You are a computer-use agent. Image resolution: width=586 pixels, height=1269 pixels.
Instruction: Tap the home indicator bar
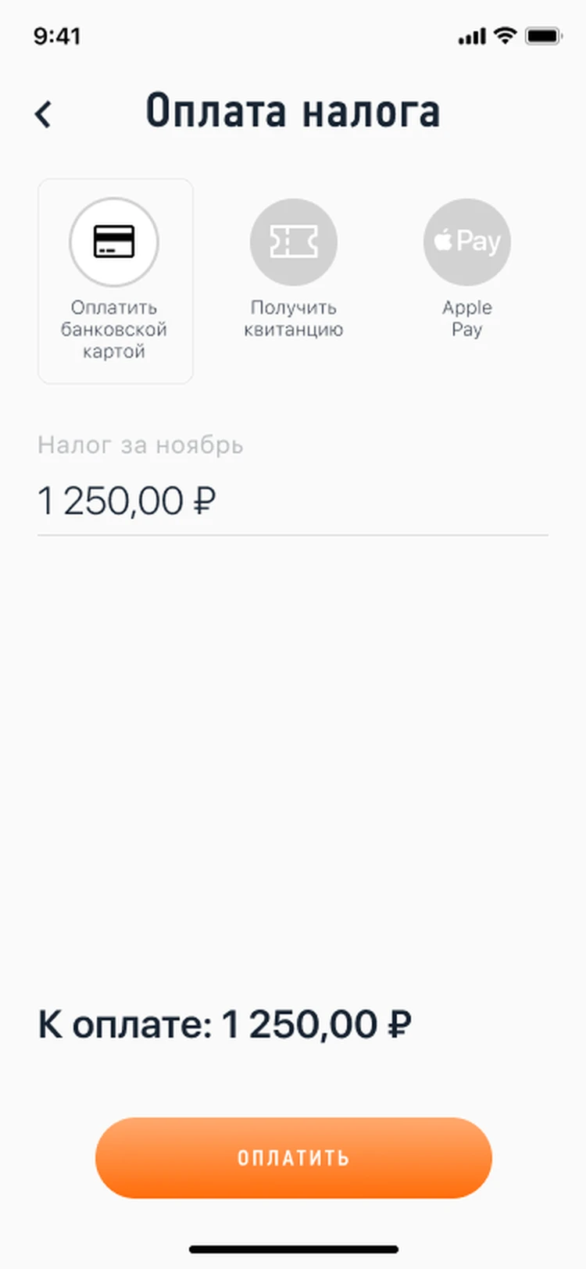(x=293, y=1249)
